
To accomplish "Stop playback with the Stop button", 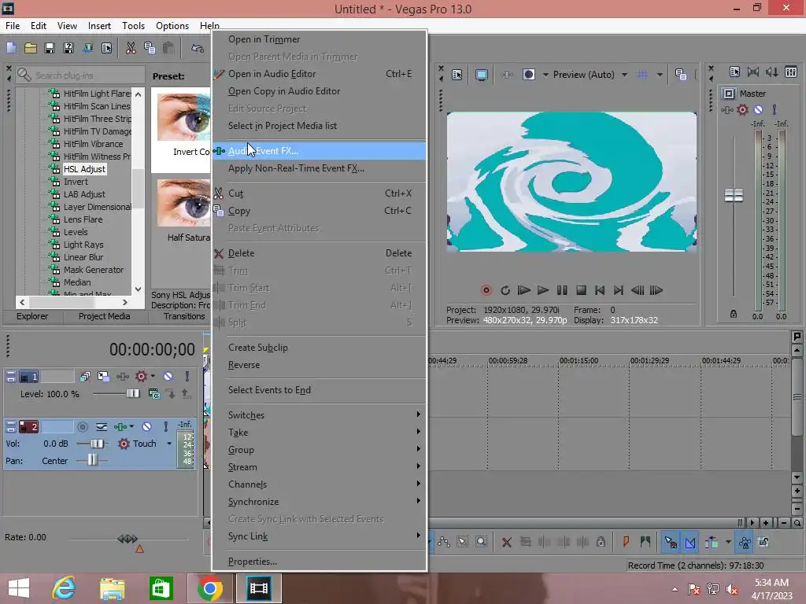I will (x=581, y=290).
